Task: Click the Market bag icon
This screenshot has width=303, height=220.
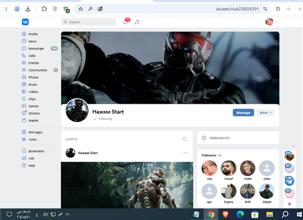Action: coord(24,121)
